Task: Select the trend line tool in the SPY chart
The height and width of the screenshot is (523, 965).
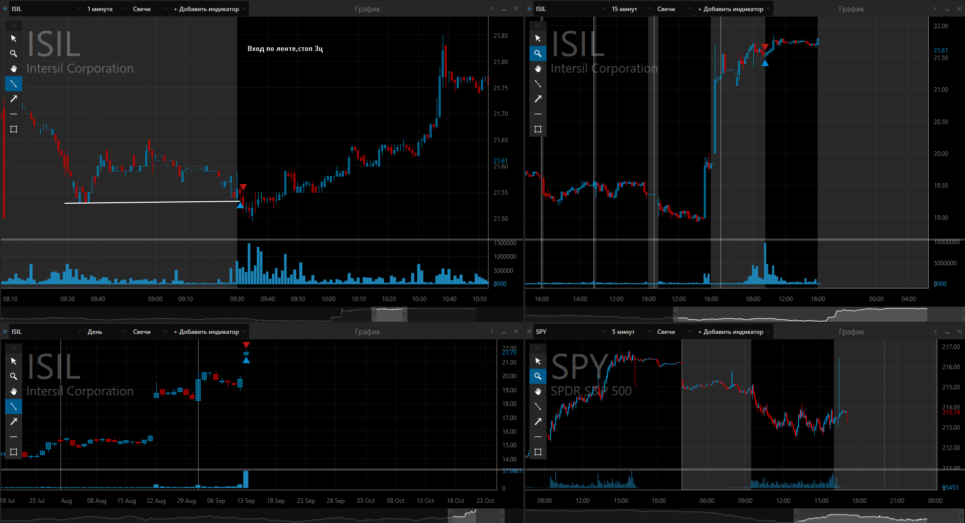Action: [538, 406]
